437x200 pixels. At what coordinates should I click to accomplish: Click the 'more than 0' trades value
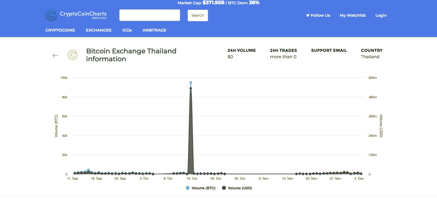[x=283, y=57]
